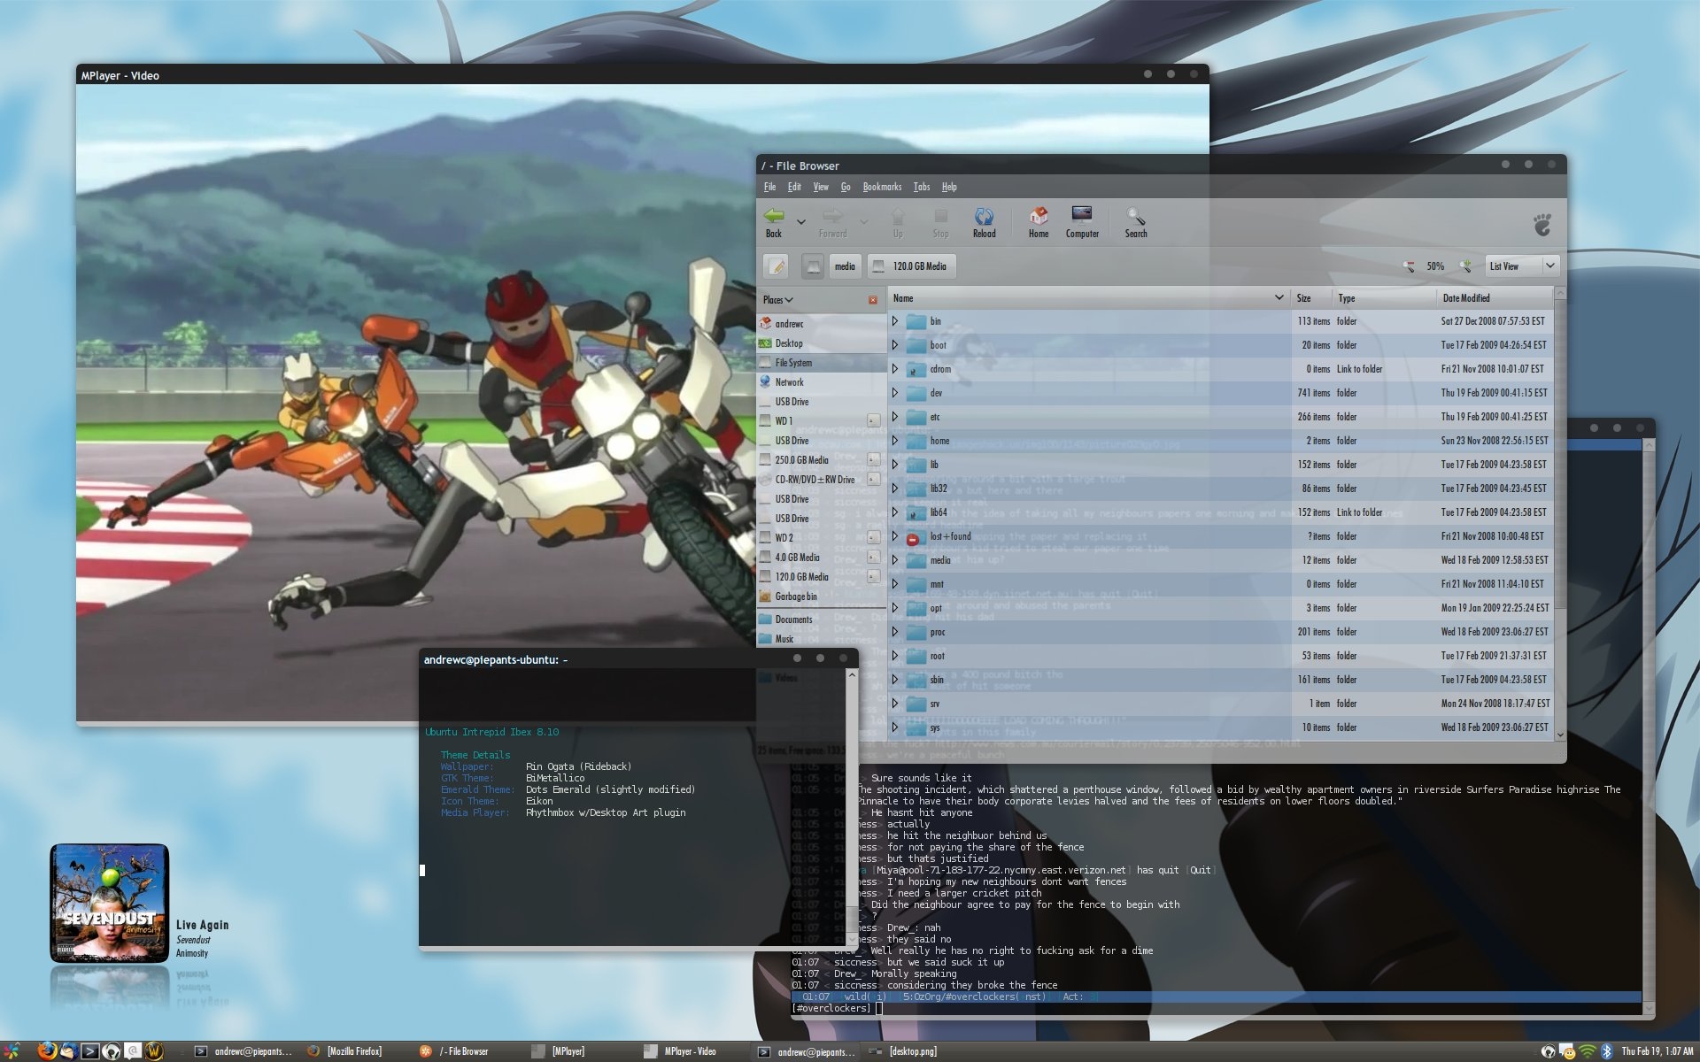Viewport: 1700px width, 1062px height.
Task: Select Network in Places sidebar
Action: pos(821,382)
